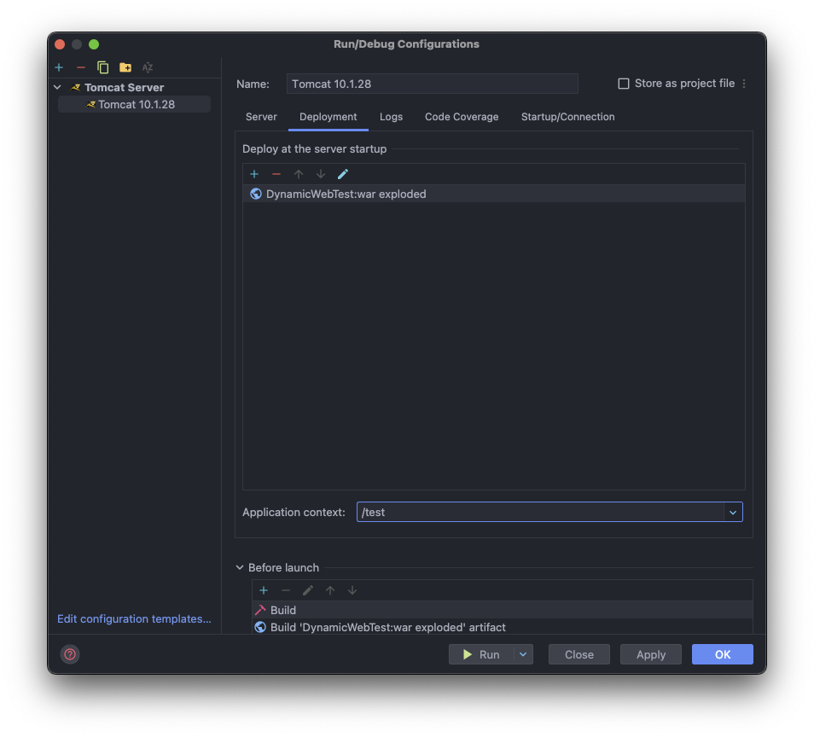Open Edit configuration templates link
This screenshot has height=737, width=814.
134,619
